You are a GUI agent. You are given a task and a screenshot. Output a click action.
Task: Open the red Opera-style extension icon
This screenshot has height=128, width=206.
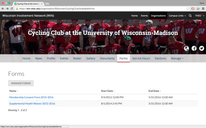pyautogui.click(x=193, y=8)
